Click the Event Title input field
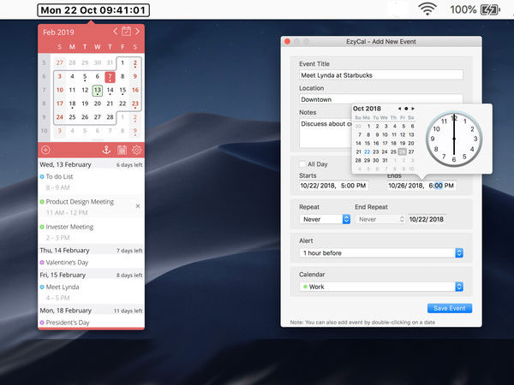 pyautogui.click(x=381, y=75)
